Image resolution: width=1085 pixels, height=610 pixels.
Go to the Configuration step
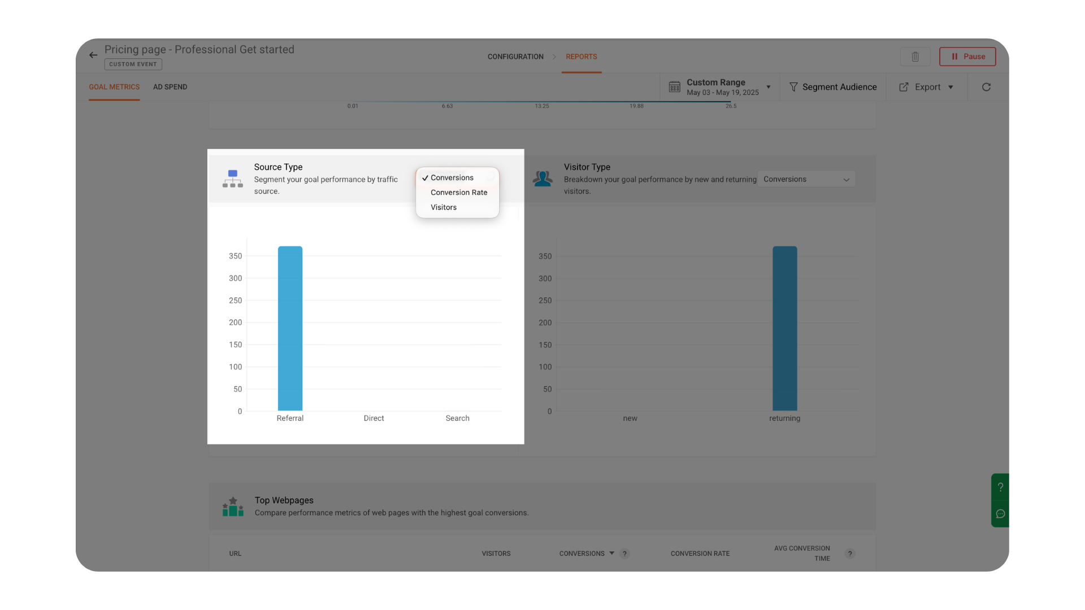pos(515,56)
